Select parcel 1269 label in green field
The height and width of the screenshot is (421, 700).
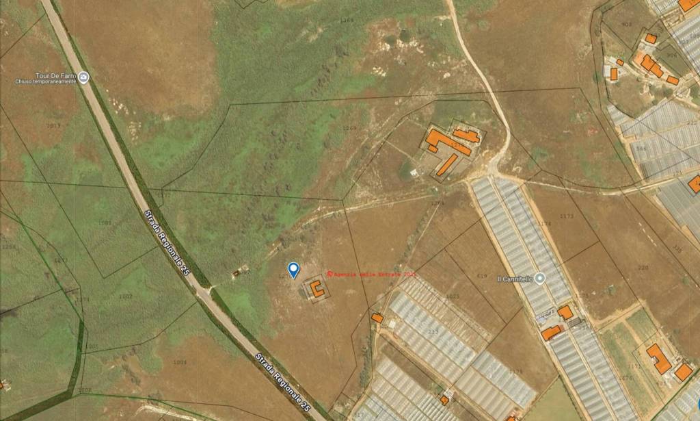(x=349, y=128)
